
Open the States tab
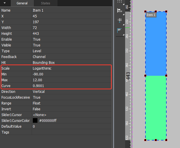click(46, 3)
